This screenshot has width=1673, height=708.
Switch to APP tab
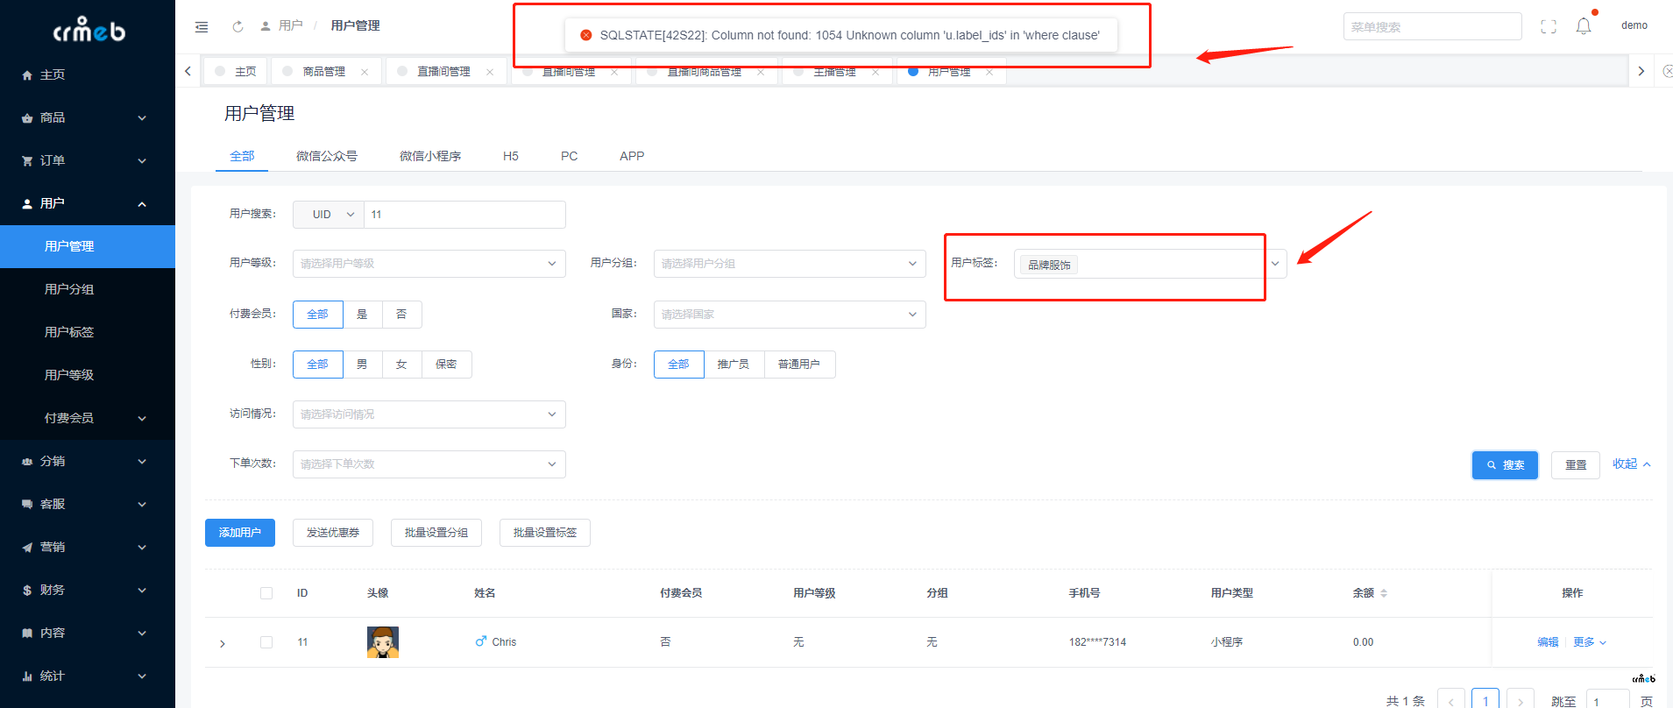632,156
